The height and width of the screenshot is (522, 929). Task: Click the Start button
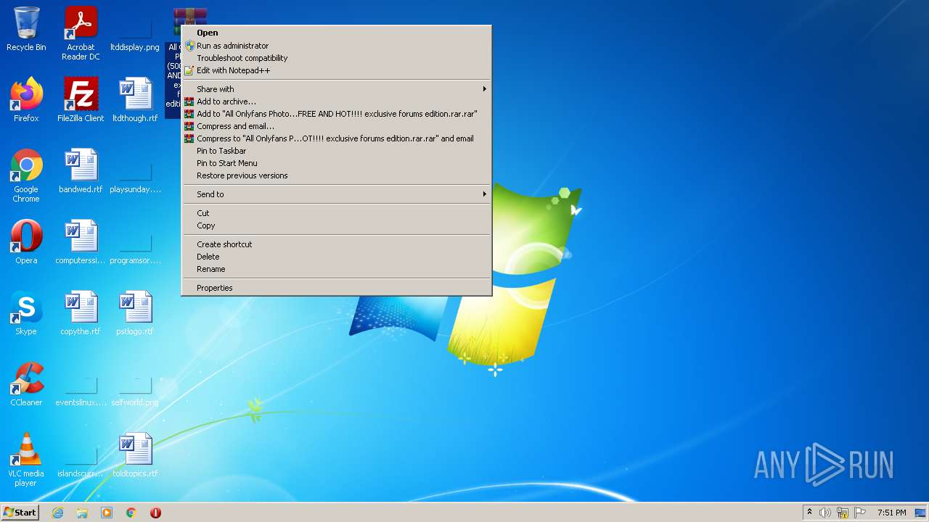click(x=20, y=513)
